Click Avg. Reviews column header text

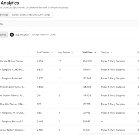pyautogui.click(x=64, y=52)
